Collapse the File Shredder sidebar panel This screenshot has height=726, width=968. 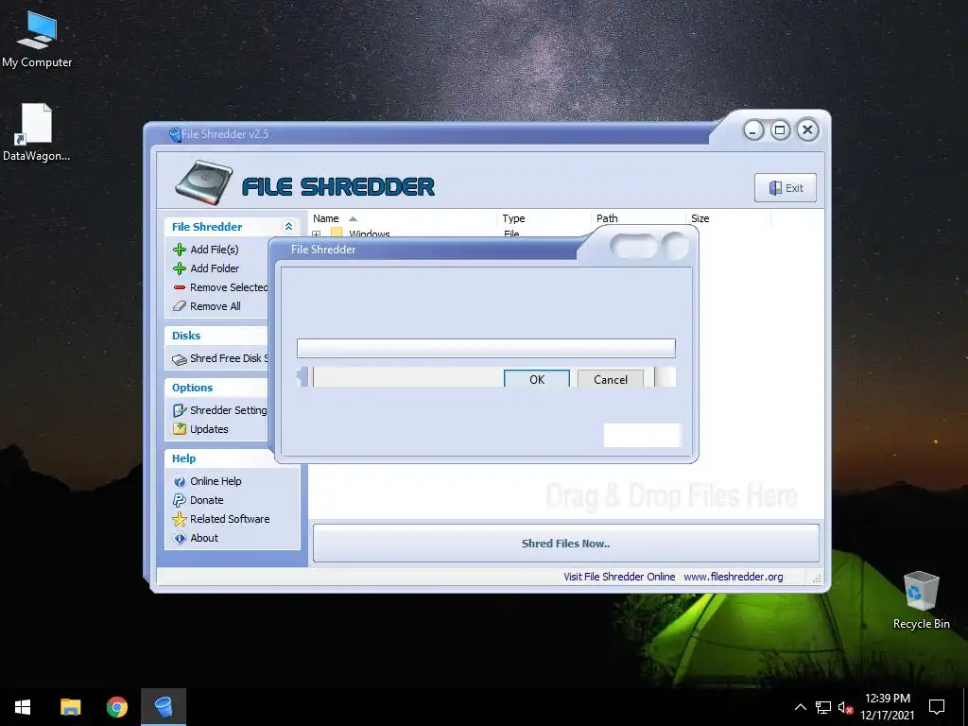[x=288, y=227]
